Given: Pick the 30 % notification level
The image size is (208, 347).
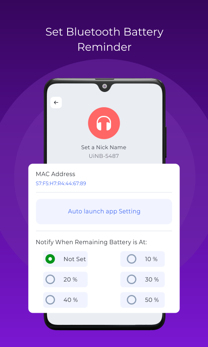Looking at the screenshot, I should click(x=143, y=279).
